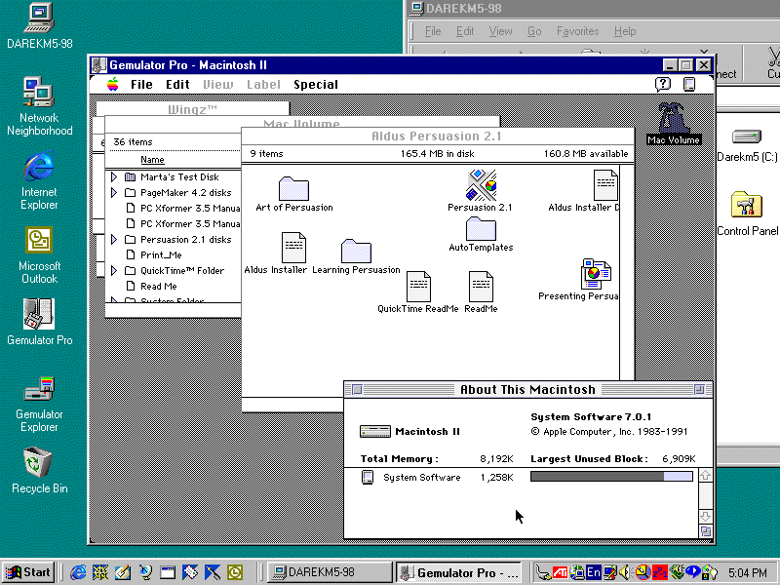Click the About This Macintosh zoom box
The width and height of the screenshot is (780, 585).
coord(699,389)
